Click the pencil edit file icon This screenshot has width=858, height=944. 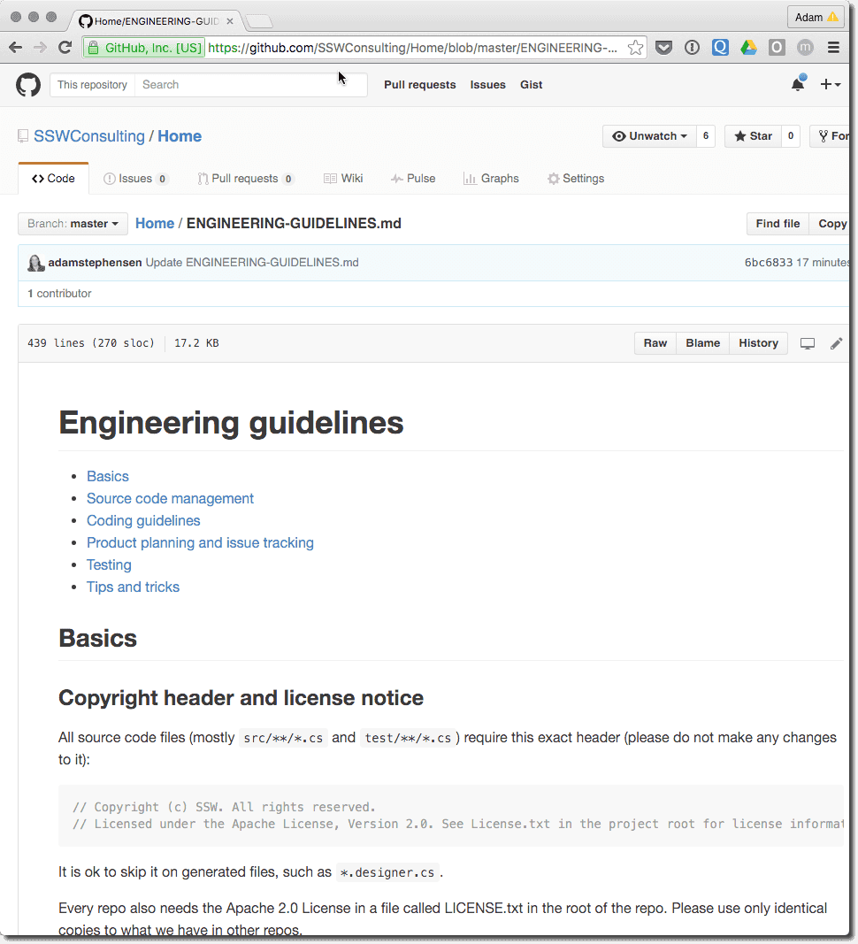coord(836,343)
